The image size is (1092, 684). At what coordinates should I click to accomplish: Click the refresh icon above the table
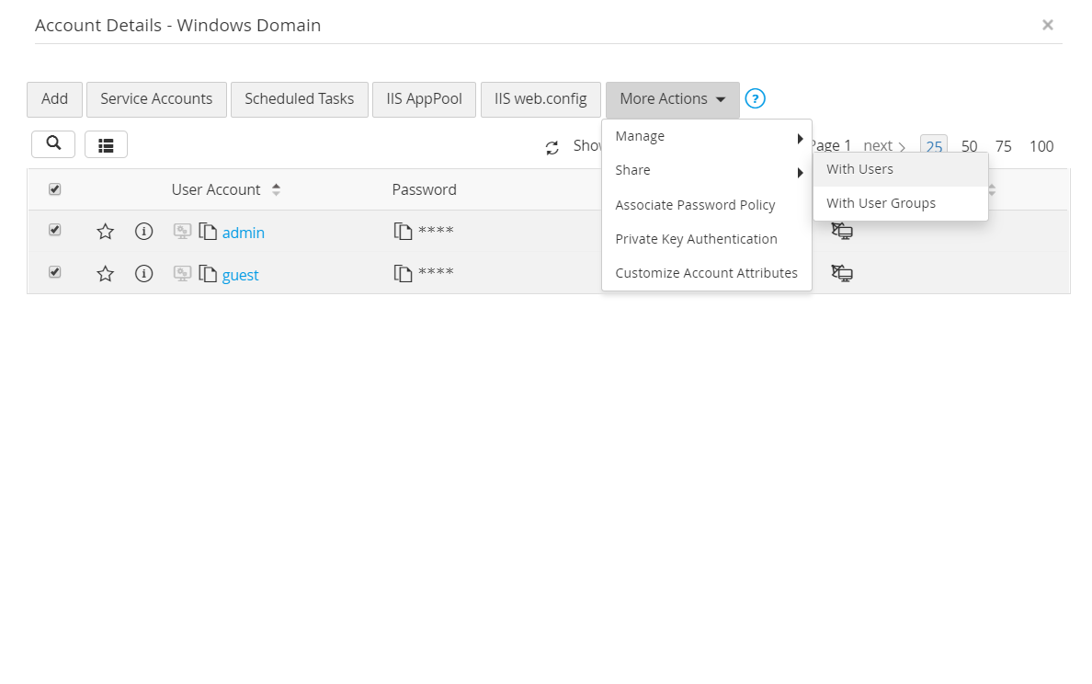(552, 147)
